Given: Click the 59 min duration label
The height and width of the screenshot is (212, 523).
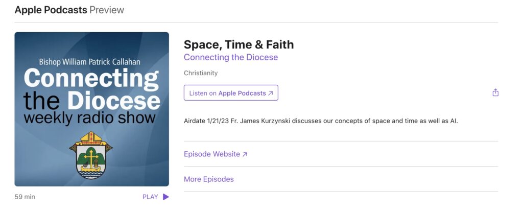Looking at the screenshot, I should click(25, 197).
